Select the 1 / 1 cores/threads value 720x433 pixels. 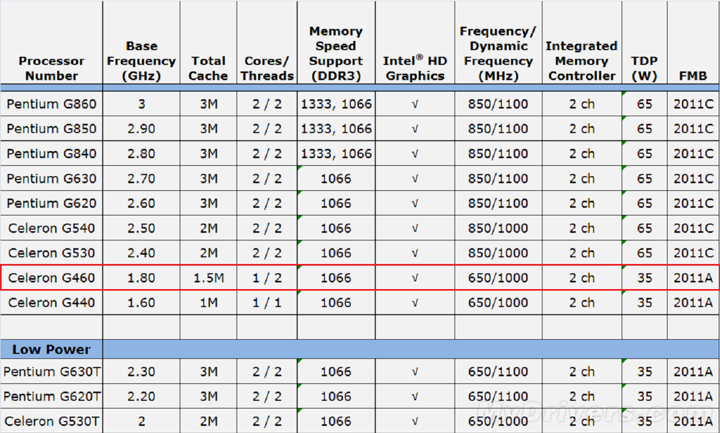click(x=267, y=303)
